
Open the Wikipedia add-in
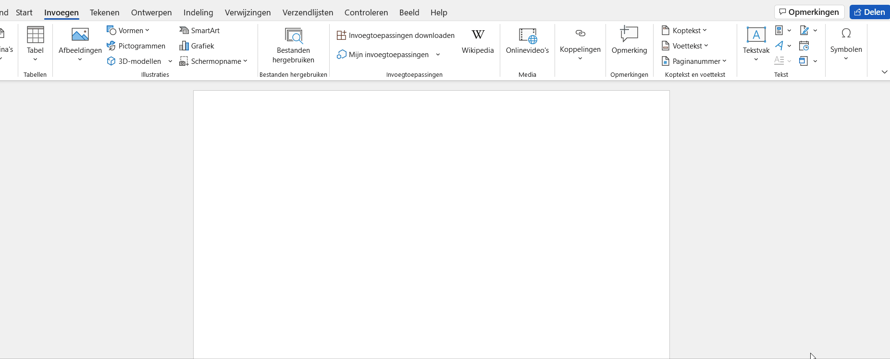click(478, 41)
